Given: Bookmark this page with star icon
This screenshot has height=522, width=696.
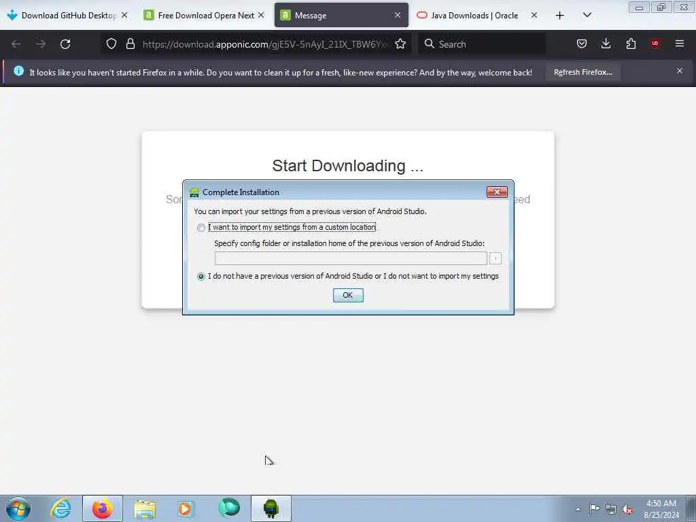Looking at the screenshot, I should tap(400, 43).
